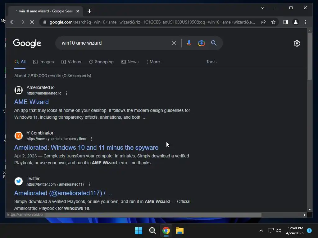Open options menu for Y Combinator result
Viewport: 318px width, 238px height.
click(x=91, y=139)
